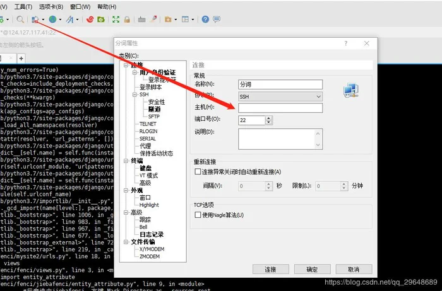This screenshot has height=291, width=442.
Task: Click the session properties icon in toolbar
Action: 35,20
